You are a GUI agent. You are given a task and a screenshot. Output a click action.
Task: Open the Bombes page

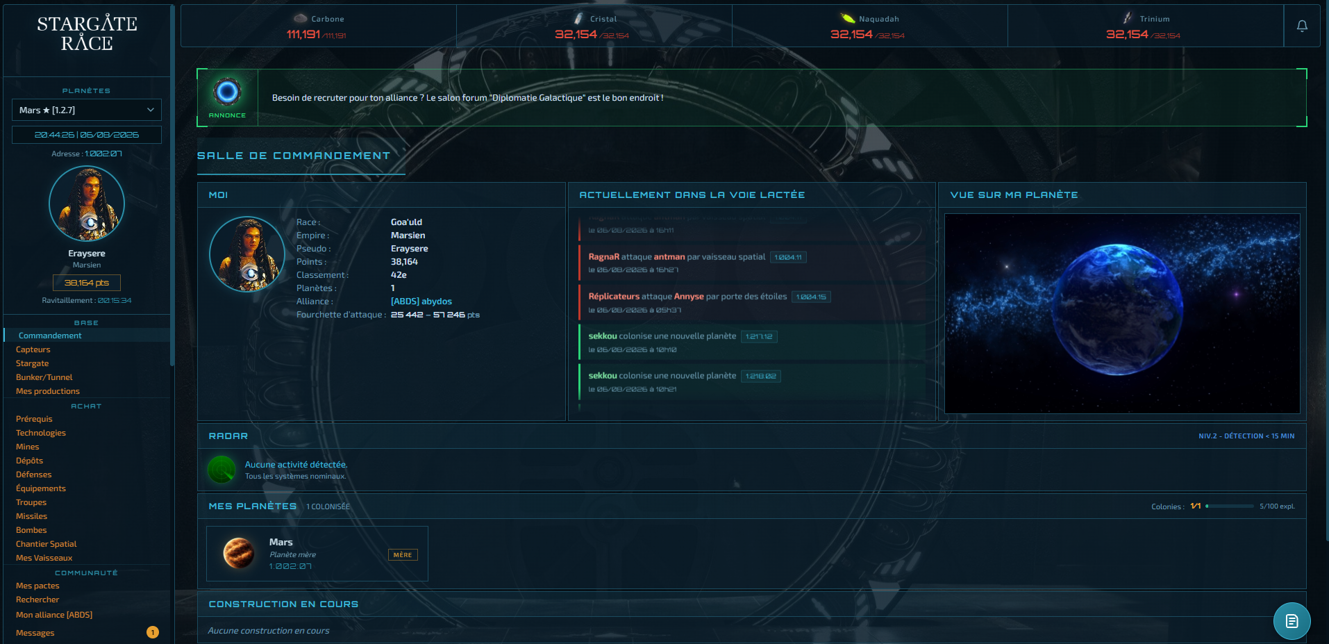click(x=31, y=530)
